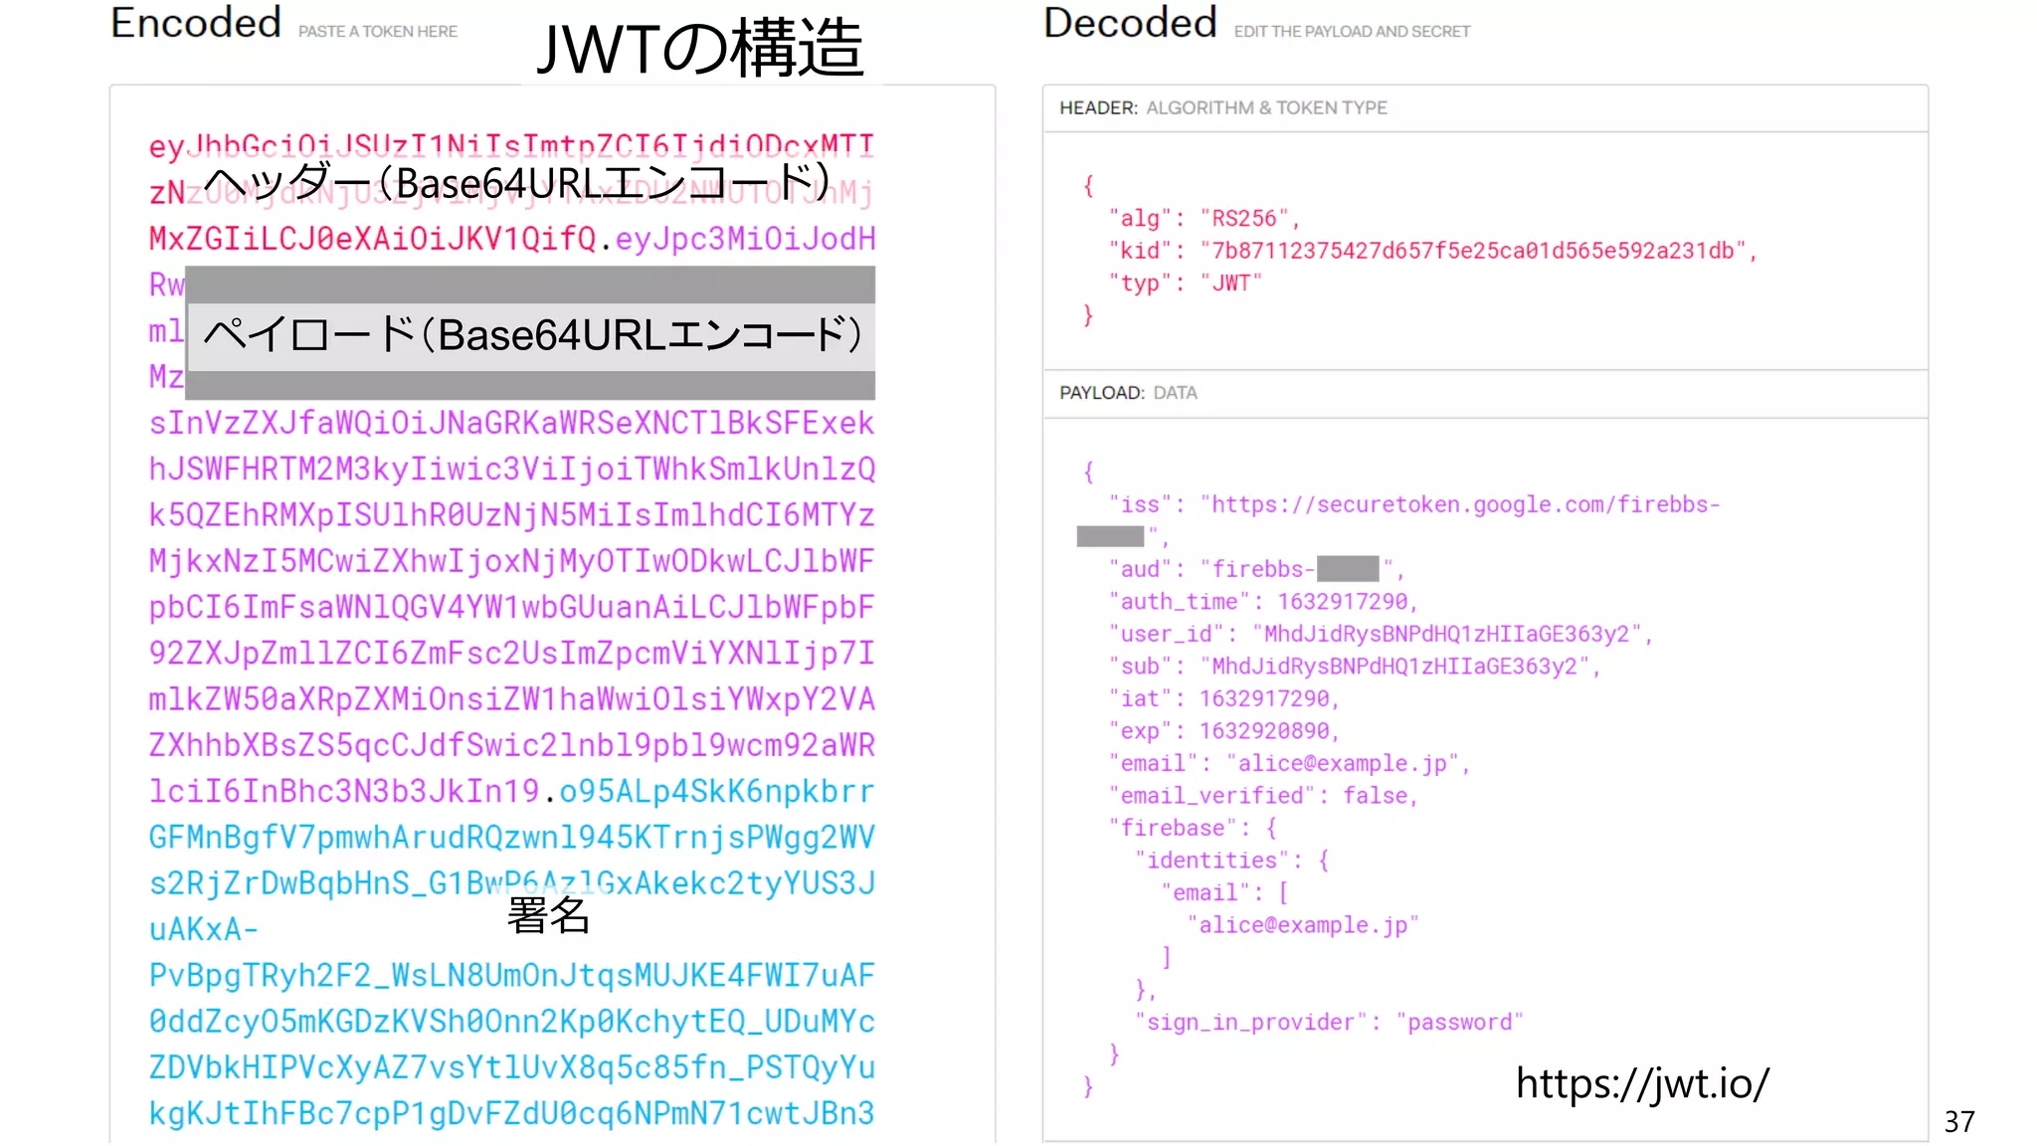Screen dimensions: 2037x1146
Task: Click the token line 'lciI6InBhc3N3b3JkIn19'
Action: [344, 791]
